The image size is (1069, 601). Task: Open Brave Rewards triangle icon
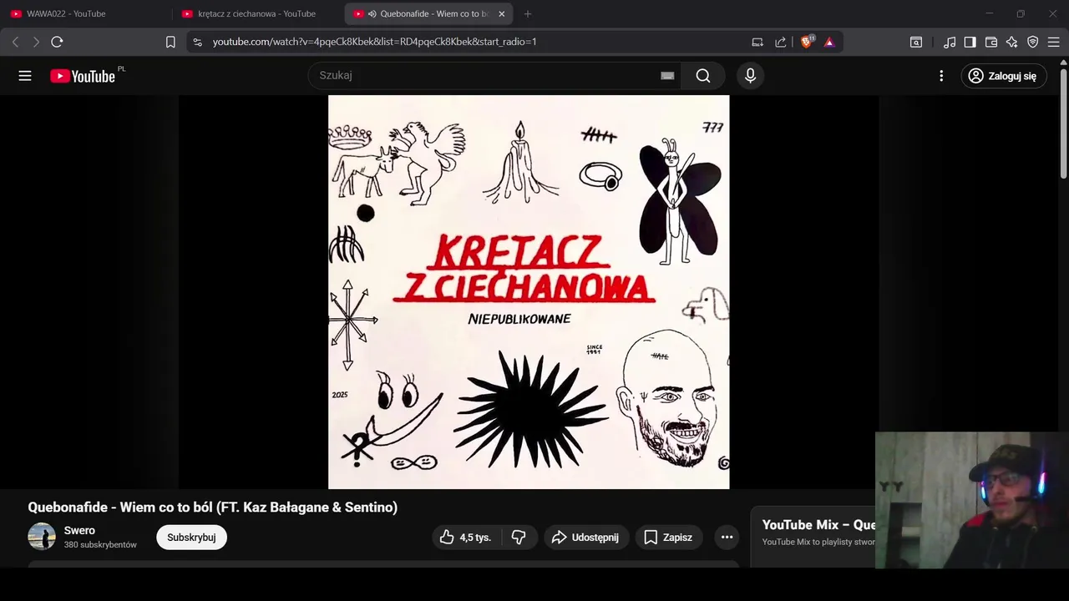pos(829,42)
